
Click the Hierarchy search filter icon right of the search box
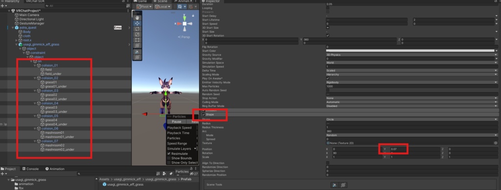pos(128,6)
